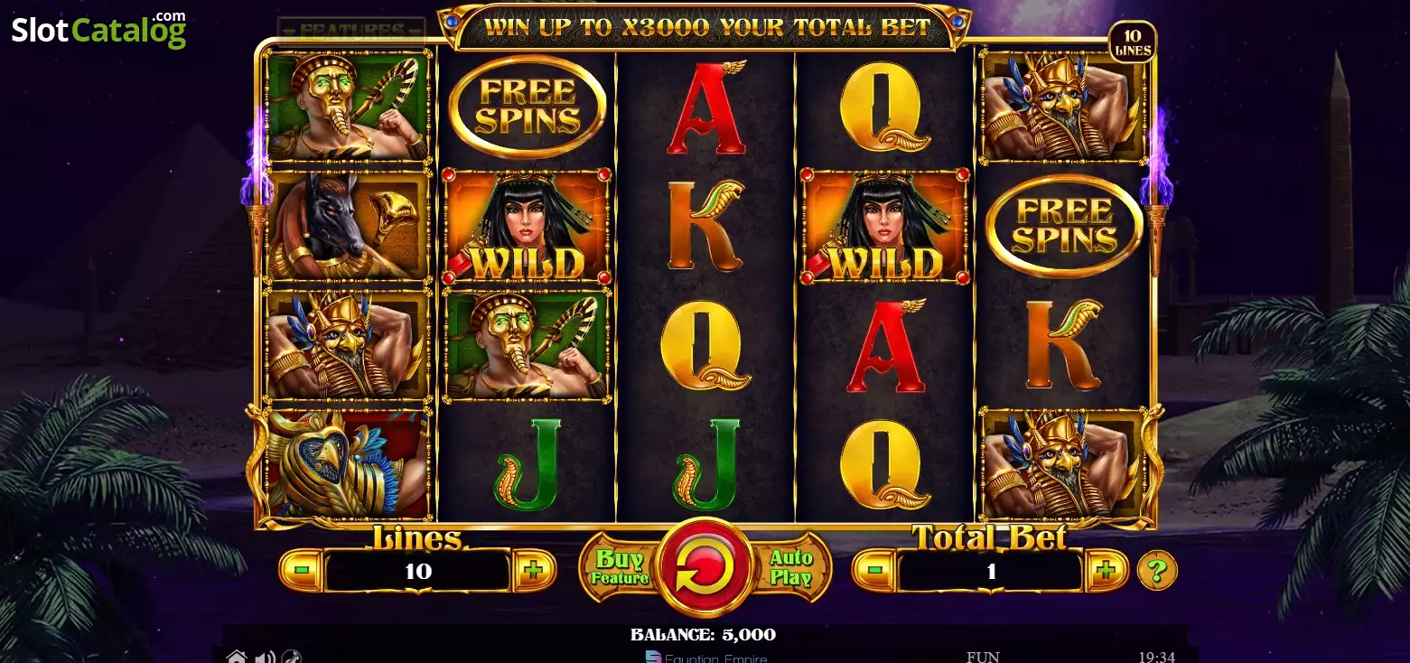This screenshot has width=1410, height=663.
Task: Click the Total Bet value field
Action: pos(991,571)
